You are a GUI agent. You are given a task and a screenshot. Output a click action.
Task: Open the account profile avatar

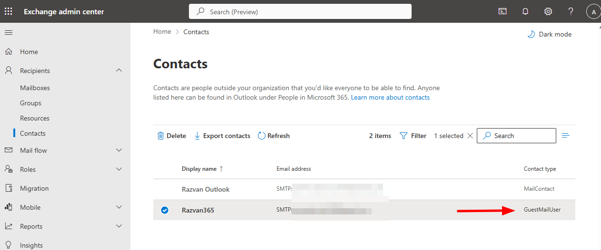coord(593,11)
